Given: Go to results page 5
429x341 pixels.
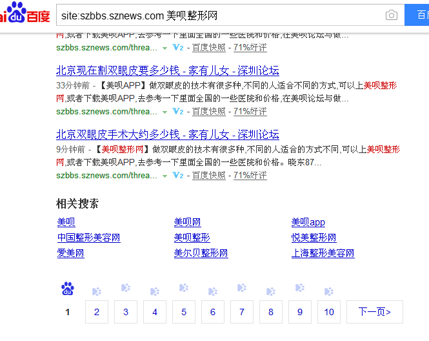Looking at the screenshot, I should coord(184,312).
